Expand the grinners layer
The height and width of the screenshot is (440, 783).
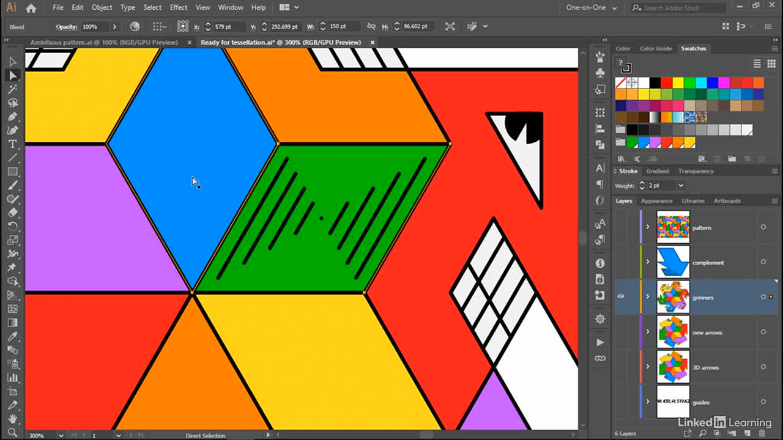648,297
